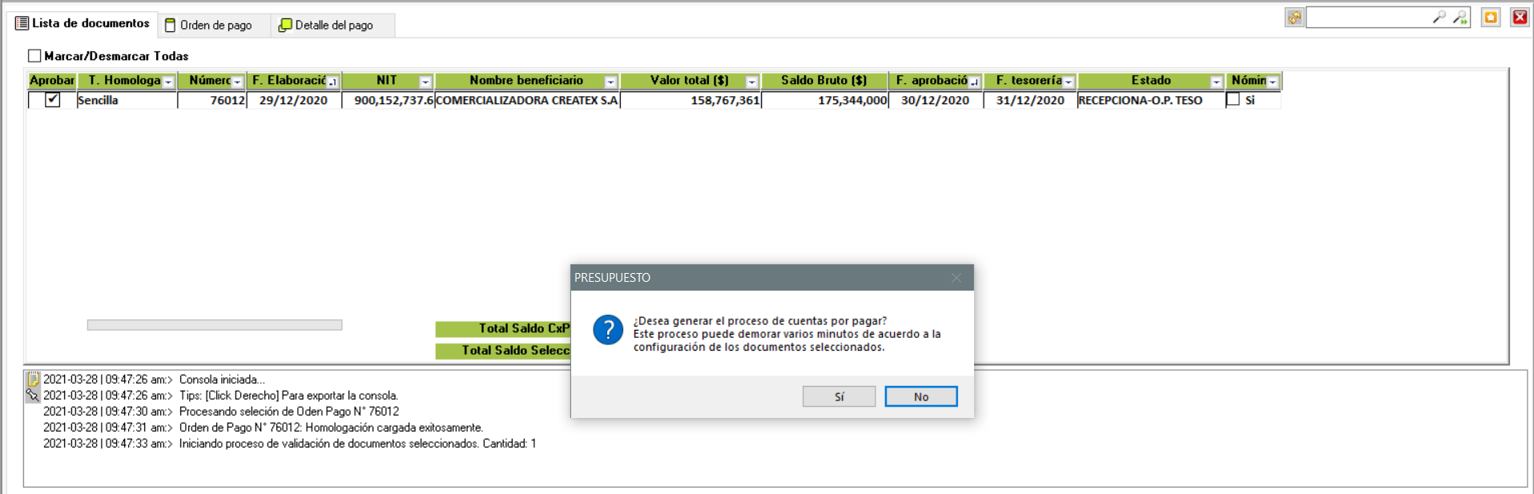This screenshot has height=494, width=1534.
Task: Check the Nómina checkbox in the row
Action: pos(1234,100)
